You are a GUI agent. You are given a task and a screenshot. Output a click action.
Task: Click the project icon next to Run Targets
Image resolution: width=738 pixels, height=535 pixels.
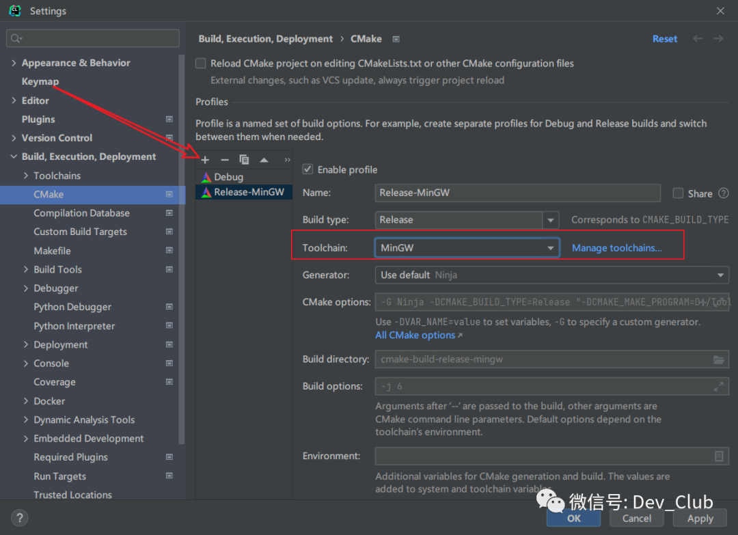click(169, 476)
